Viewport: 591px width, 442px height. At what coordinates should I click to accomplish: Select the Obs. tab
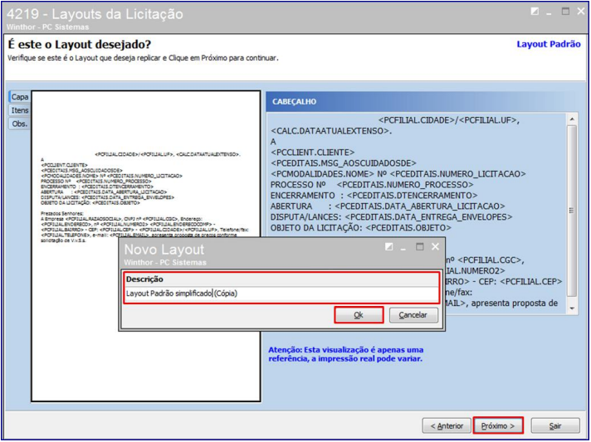click(x=20, y=124)
